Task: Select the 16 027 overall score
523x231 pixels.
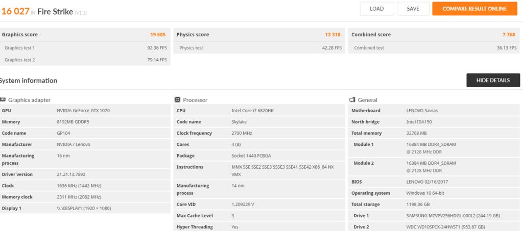Action: point(15,11)
